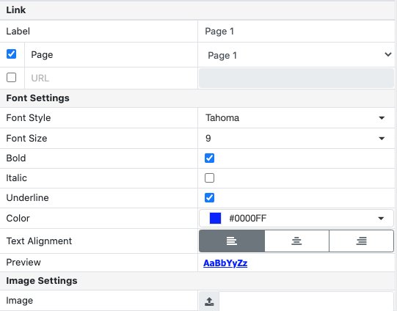The height and width of the screenshot is (311, 397).
Task: Enable the Italic checkbox
Action: click(209, 178)
